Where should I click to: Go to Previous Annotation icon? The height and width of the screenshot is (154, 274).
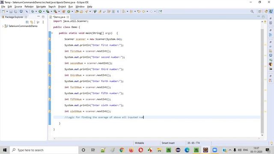[x=131, y=12]
